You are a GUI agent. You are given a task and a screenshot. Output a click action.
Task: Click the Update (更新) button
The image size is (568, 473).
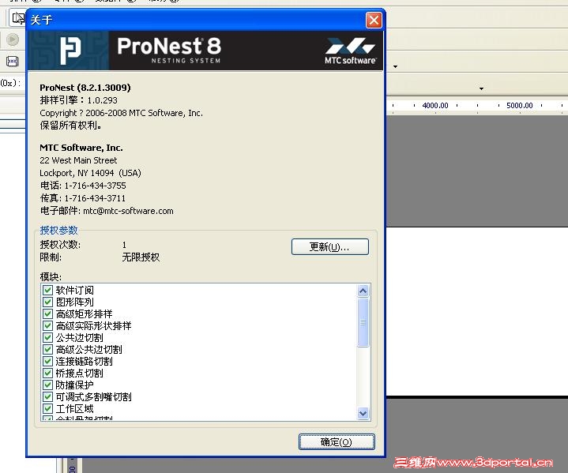pos(330,246)
